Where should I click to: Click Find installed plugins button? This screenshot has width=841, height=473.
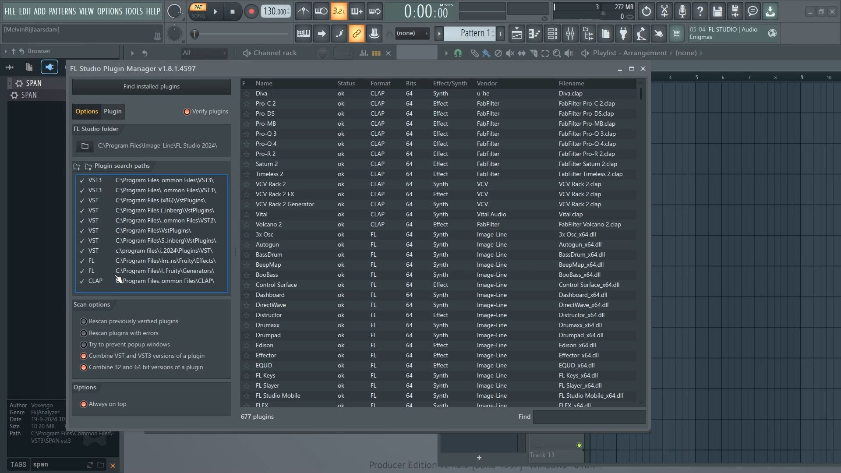(x=152, y=87)
